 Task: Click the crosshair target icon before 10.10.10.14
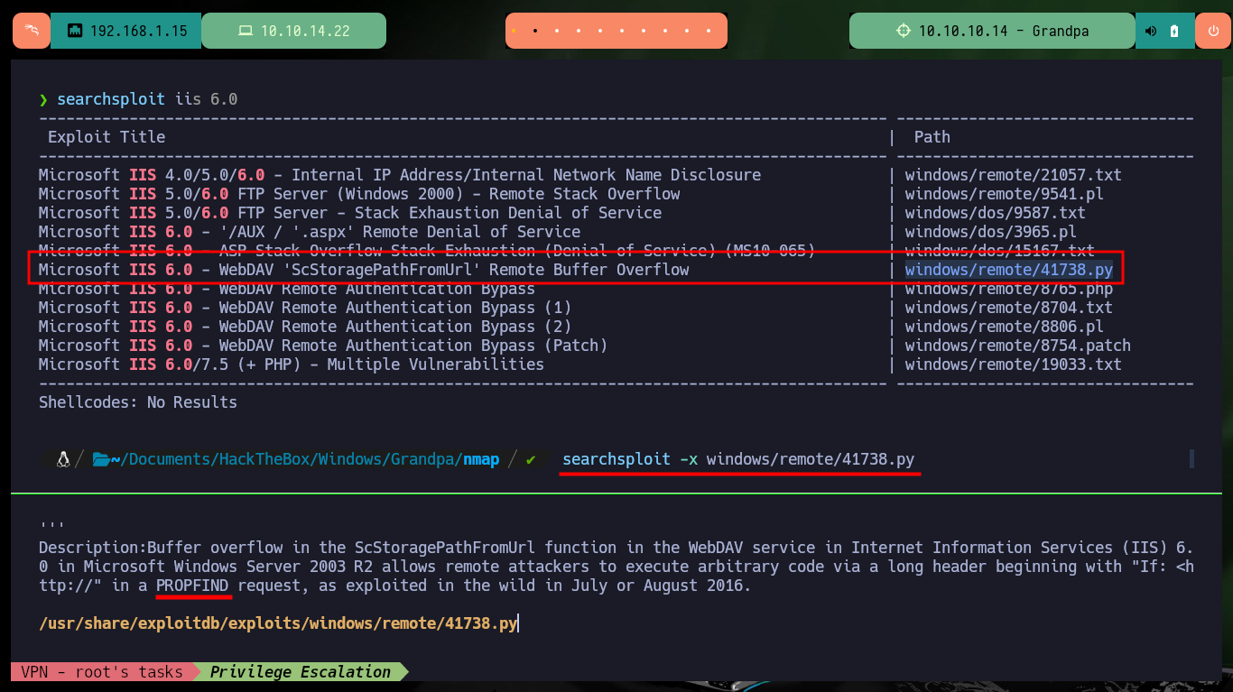click(x=904, y=32)
